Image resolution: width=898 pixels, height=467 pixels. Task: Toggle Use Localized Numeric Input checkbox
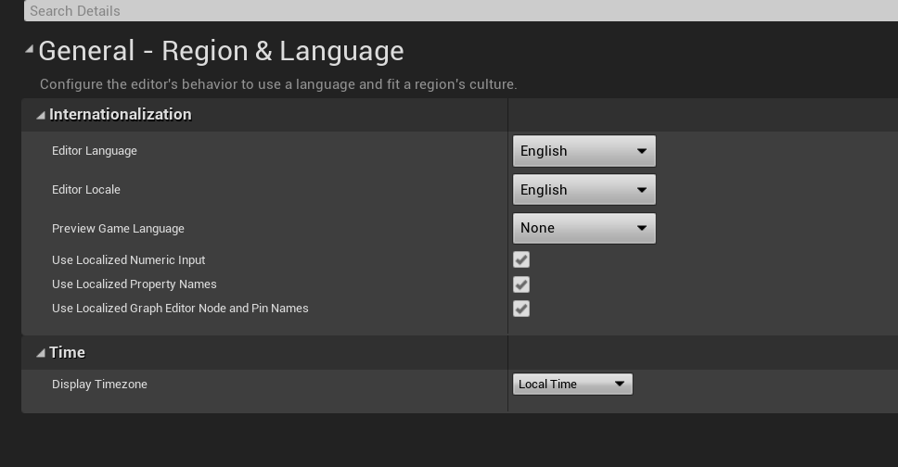tap(521, 259)
